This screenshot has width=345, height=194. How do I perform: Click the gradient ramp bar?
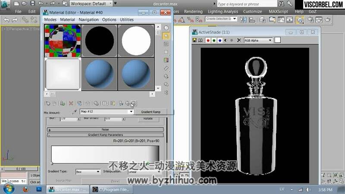105,154
